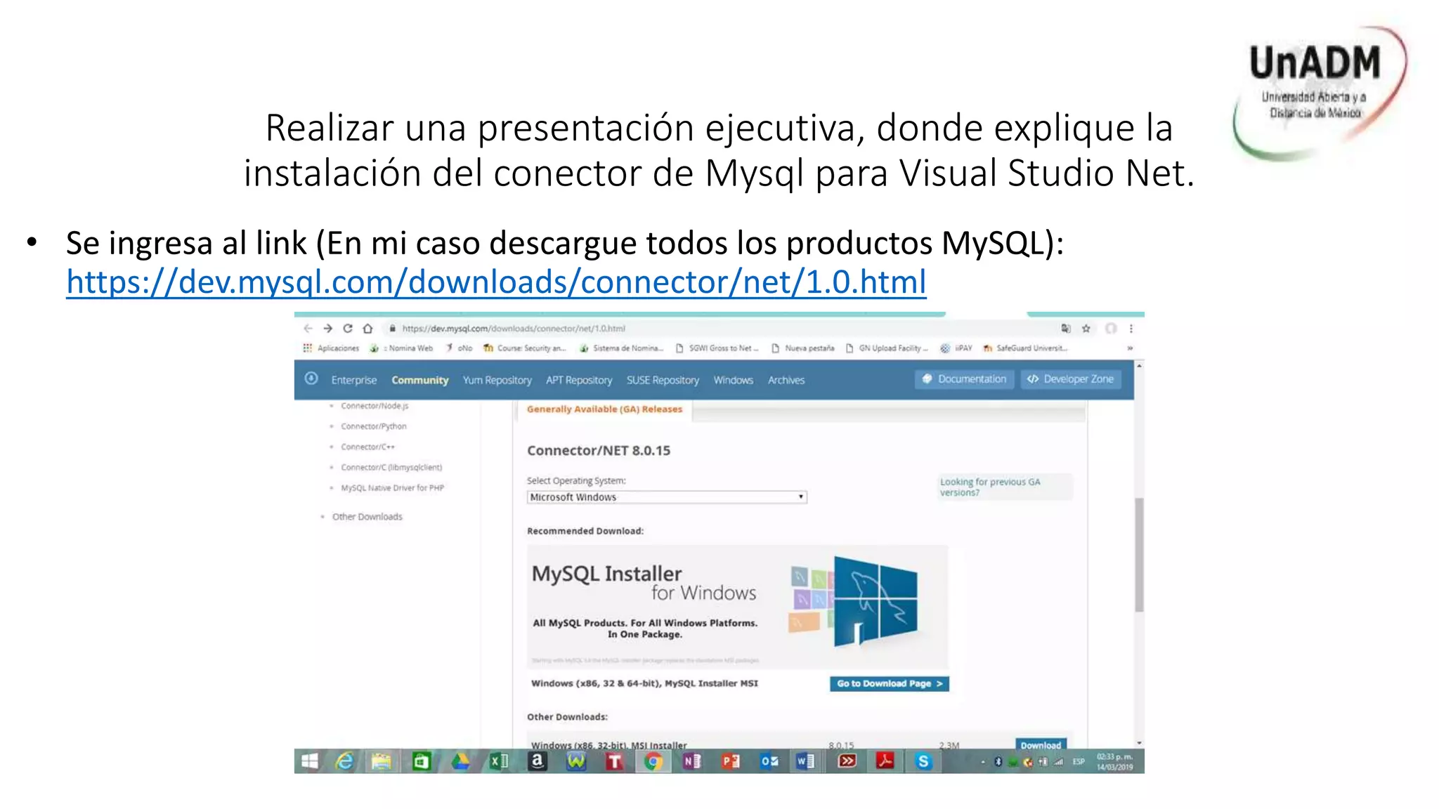Open the Other Downloads sidebar link

367,517
